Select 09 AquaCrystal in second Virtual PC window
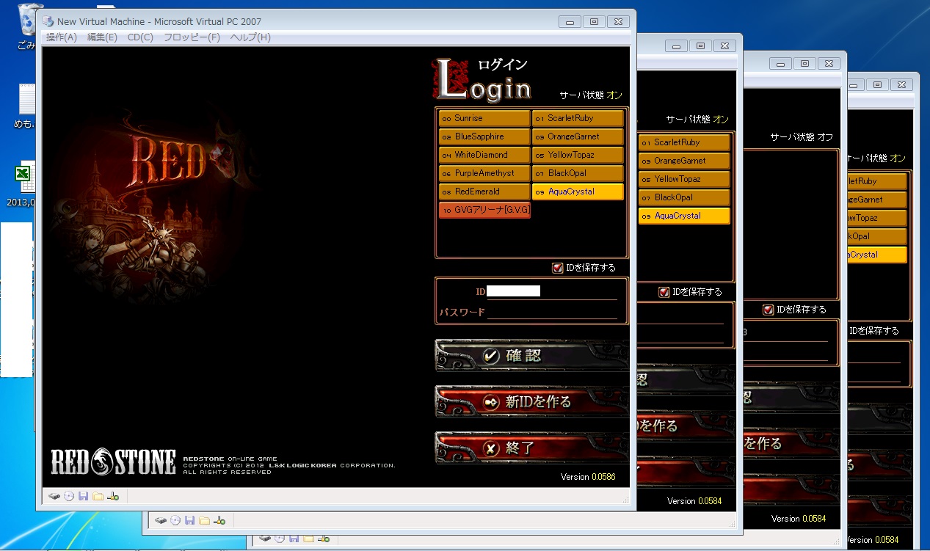Screen dimensions: 930x551 coord(684,216)
